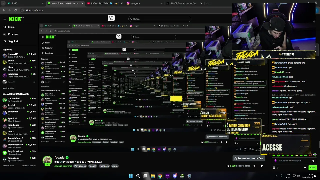Reload the kick.com/facada page

pyautogui.click(x=15, y=10)
